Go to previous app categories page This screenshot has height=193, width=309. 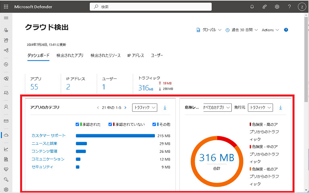tap(98, 108)
